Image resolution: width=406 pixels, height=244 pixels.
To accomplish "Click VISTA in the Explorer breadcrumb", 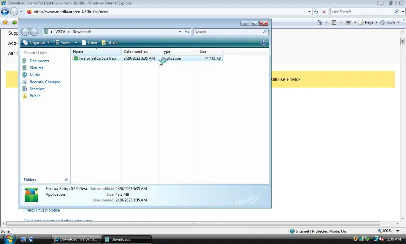I will pyautogui.click(x=60, y=32).
